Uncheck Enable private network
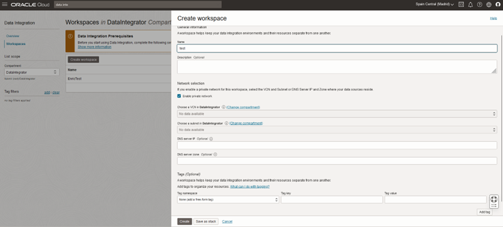Viewport: 503px width, 227px height. [x=179, y=96]
